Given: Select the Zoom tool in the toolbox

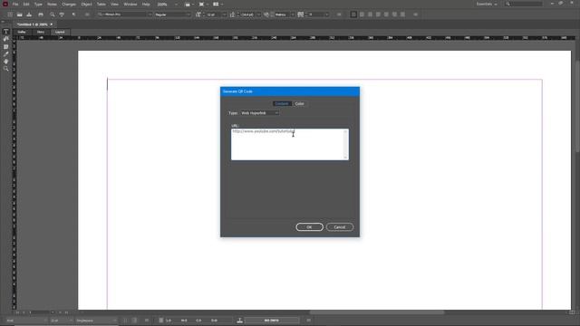Looking at the screenshot, I should point(6,69).
